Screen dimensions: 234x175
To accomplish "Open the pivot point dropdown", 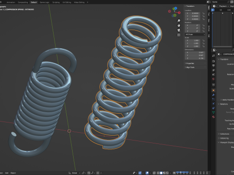I will pyautogui.click(x=84, y=173).
